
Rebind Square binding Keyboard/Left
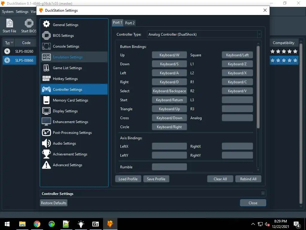coord(237,55)
